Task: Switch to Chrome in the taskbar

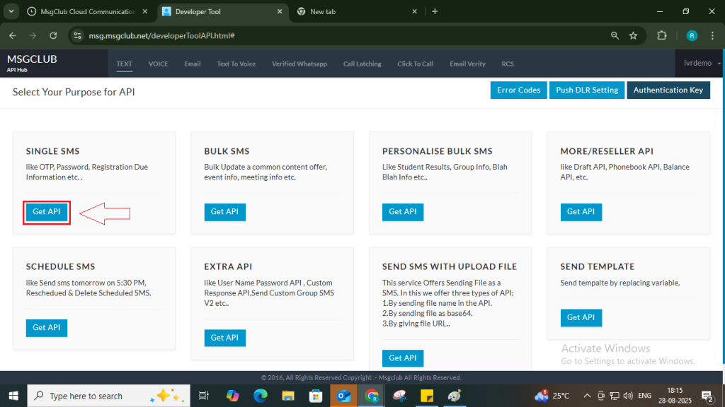Action: click(x=371, y=396)
